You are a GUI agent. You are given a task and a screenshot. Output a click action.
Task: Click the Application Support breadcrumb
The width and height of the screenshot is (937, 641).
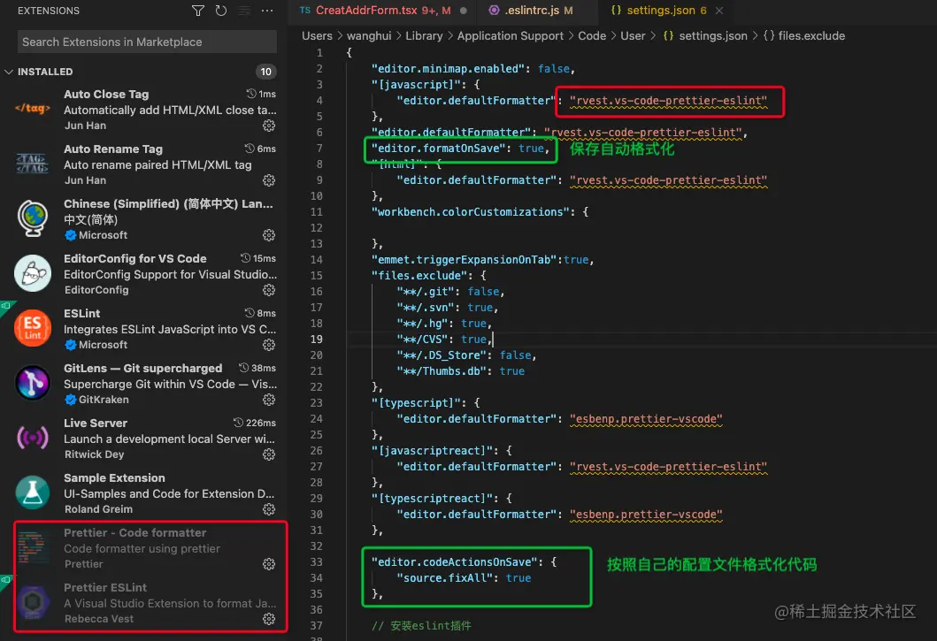point(510,36)
